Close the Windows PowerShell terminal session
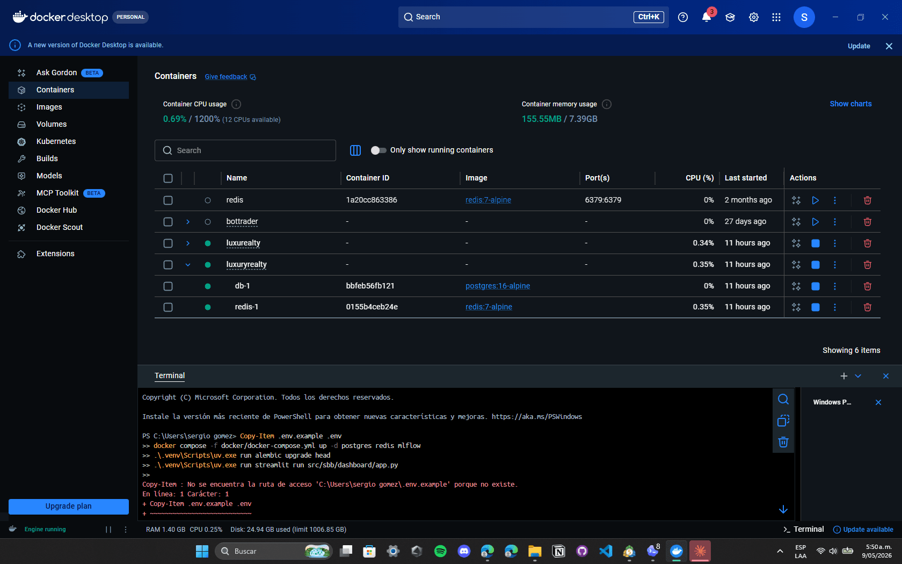Screen dimensions: 902x564 pyautogui.click(x=878, y=402)
